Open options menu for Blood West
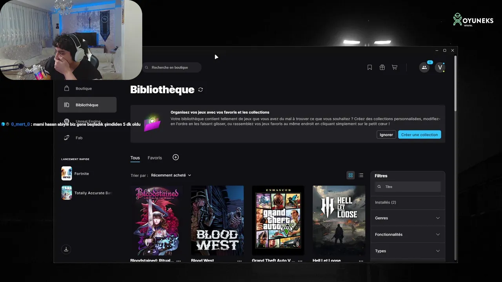502x282 pixels. point(239,260)
